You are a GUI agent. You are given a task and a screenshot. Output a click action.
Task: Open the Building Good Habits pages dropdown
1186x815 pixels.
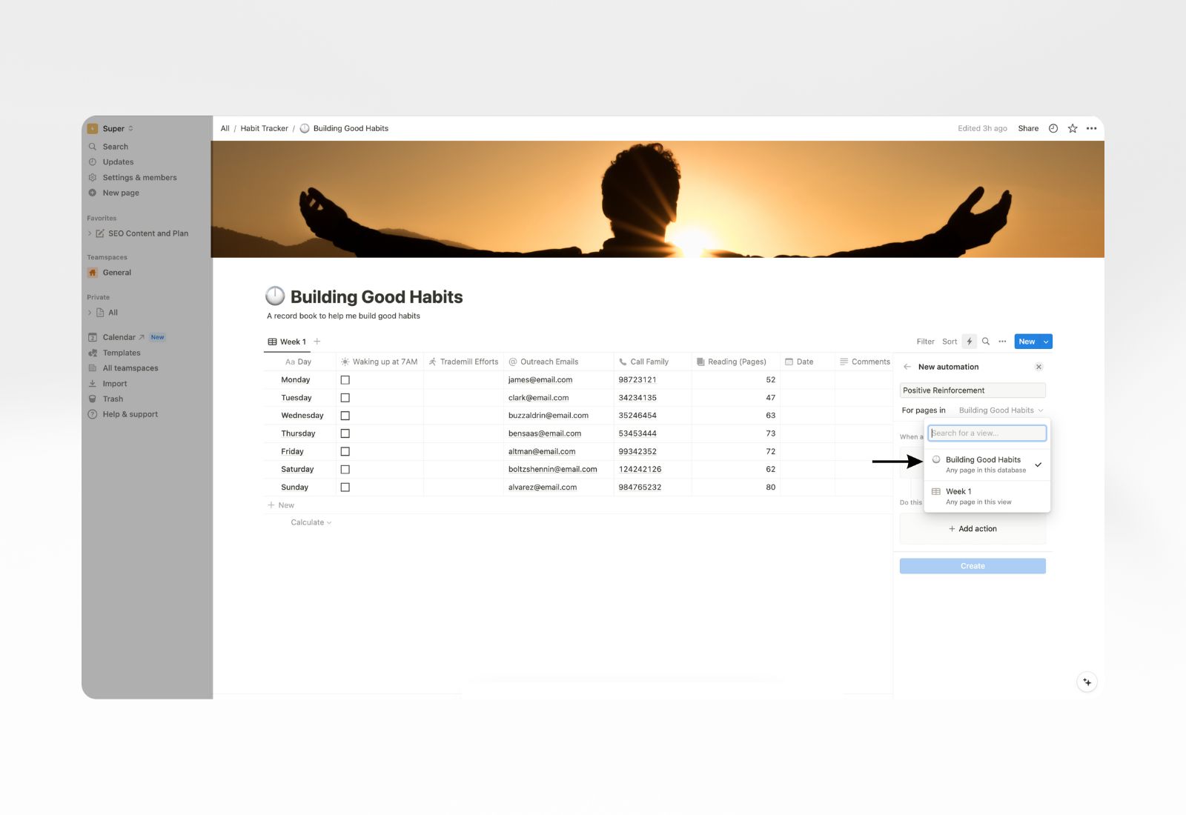coord(1001,410)
